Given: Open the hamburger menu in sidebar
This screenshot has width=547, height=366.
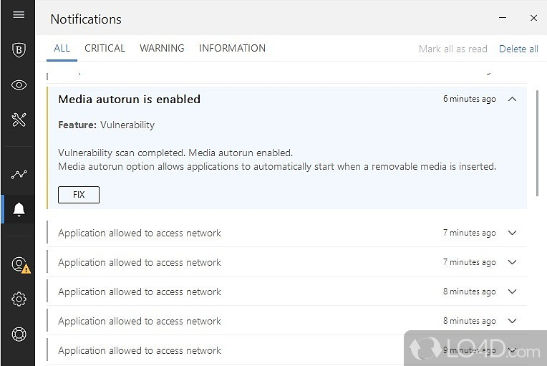Looking at the screenshot, I should pyautogui.click(x=19, y=14).
